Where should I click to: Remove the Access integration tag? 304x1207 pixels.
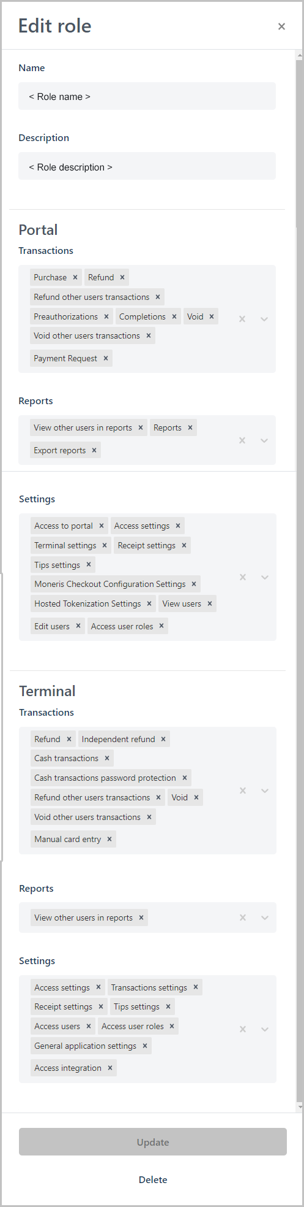point(110,1068)
